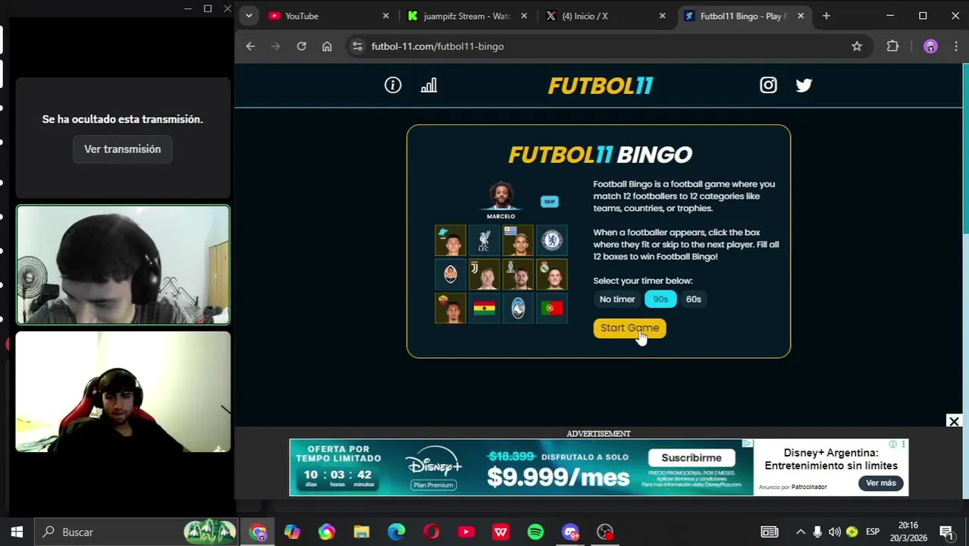Viewport: 969px width, 546px height.
Task: Select the top webcam feed in left window
Action: (x=123, y=265)
